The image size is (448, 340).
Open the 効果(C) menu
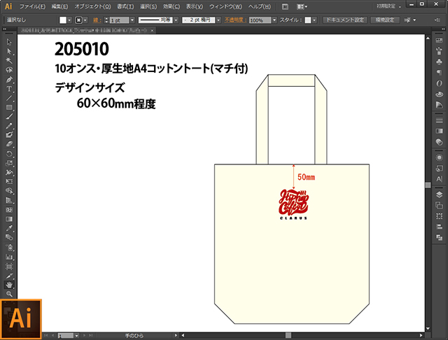171,6
